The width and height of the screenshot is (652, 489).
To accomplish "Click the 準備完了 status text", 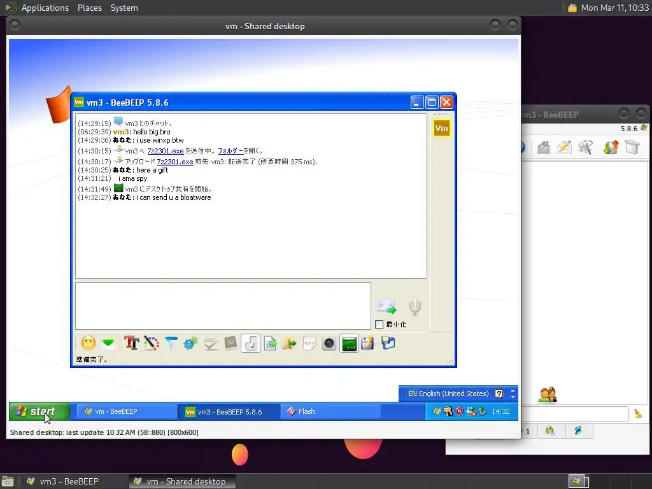I will (x=92, y=360).
